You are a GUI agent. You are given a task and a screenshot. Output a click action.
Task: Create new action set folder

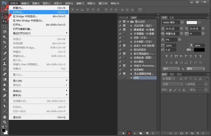point(141,133)
